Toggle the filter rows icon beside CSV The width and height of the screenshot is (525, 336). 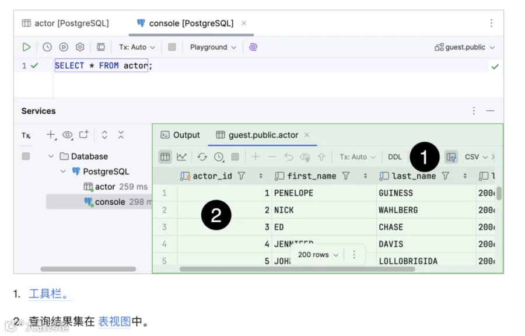[452, 156]
